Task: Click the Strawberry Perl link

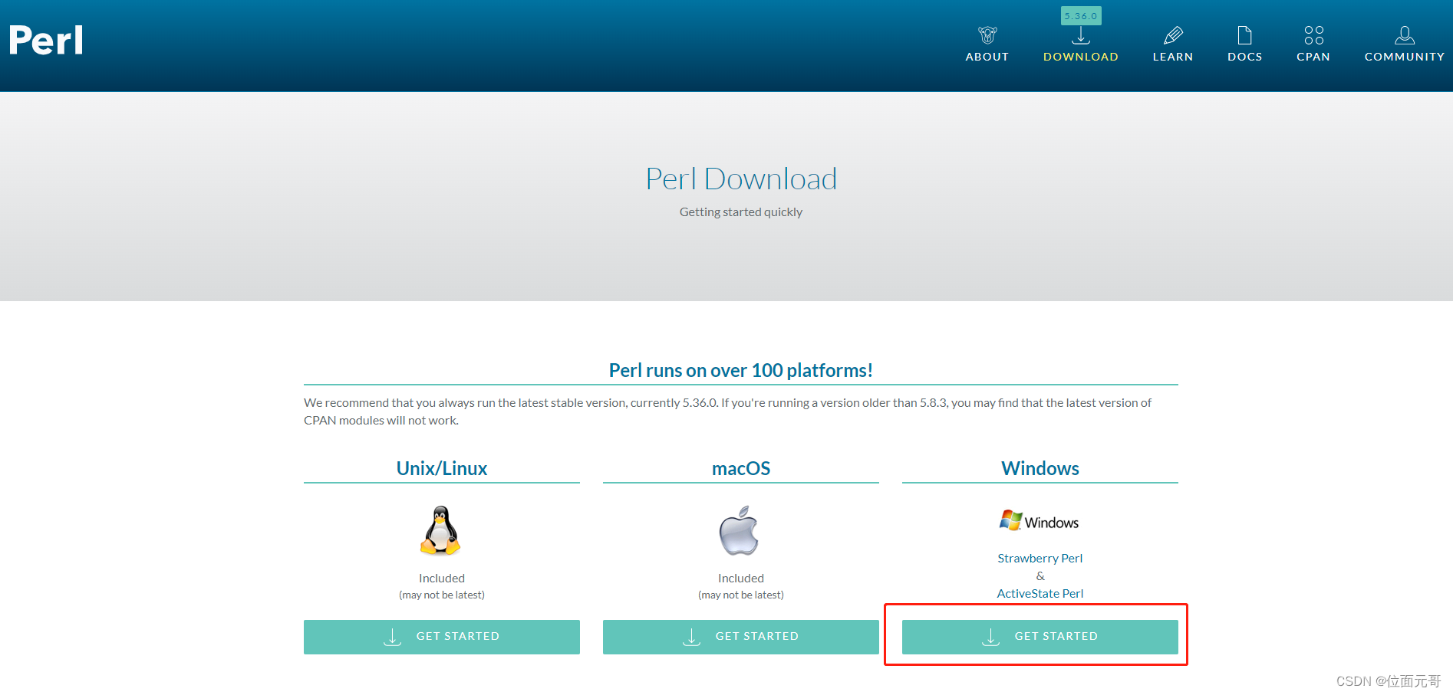Action: coord(1040,558)
